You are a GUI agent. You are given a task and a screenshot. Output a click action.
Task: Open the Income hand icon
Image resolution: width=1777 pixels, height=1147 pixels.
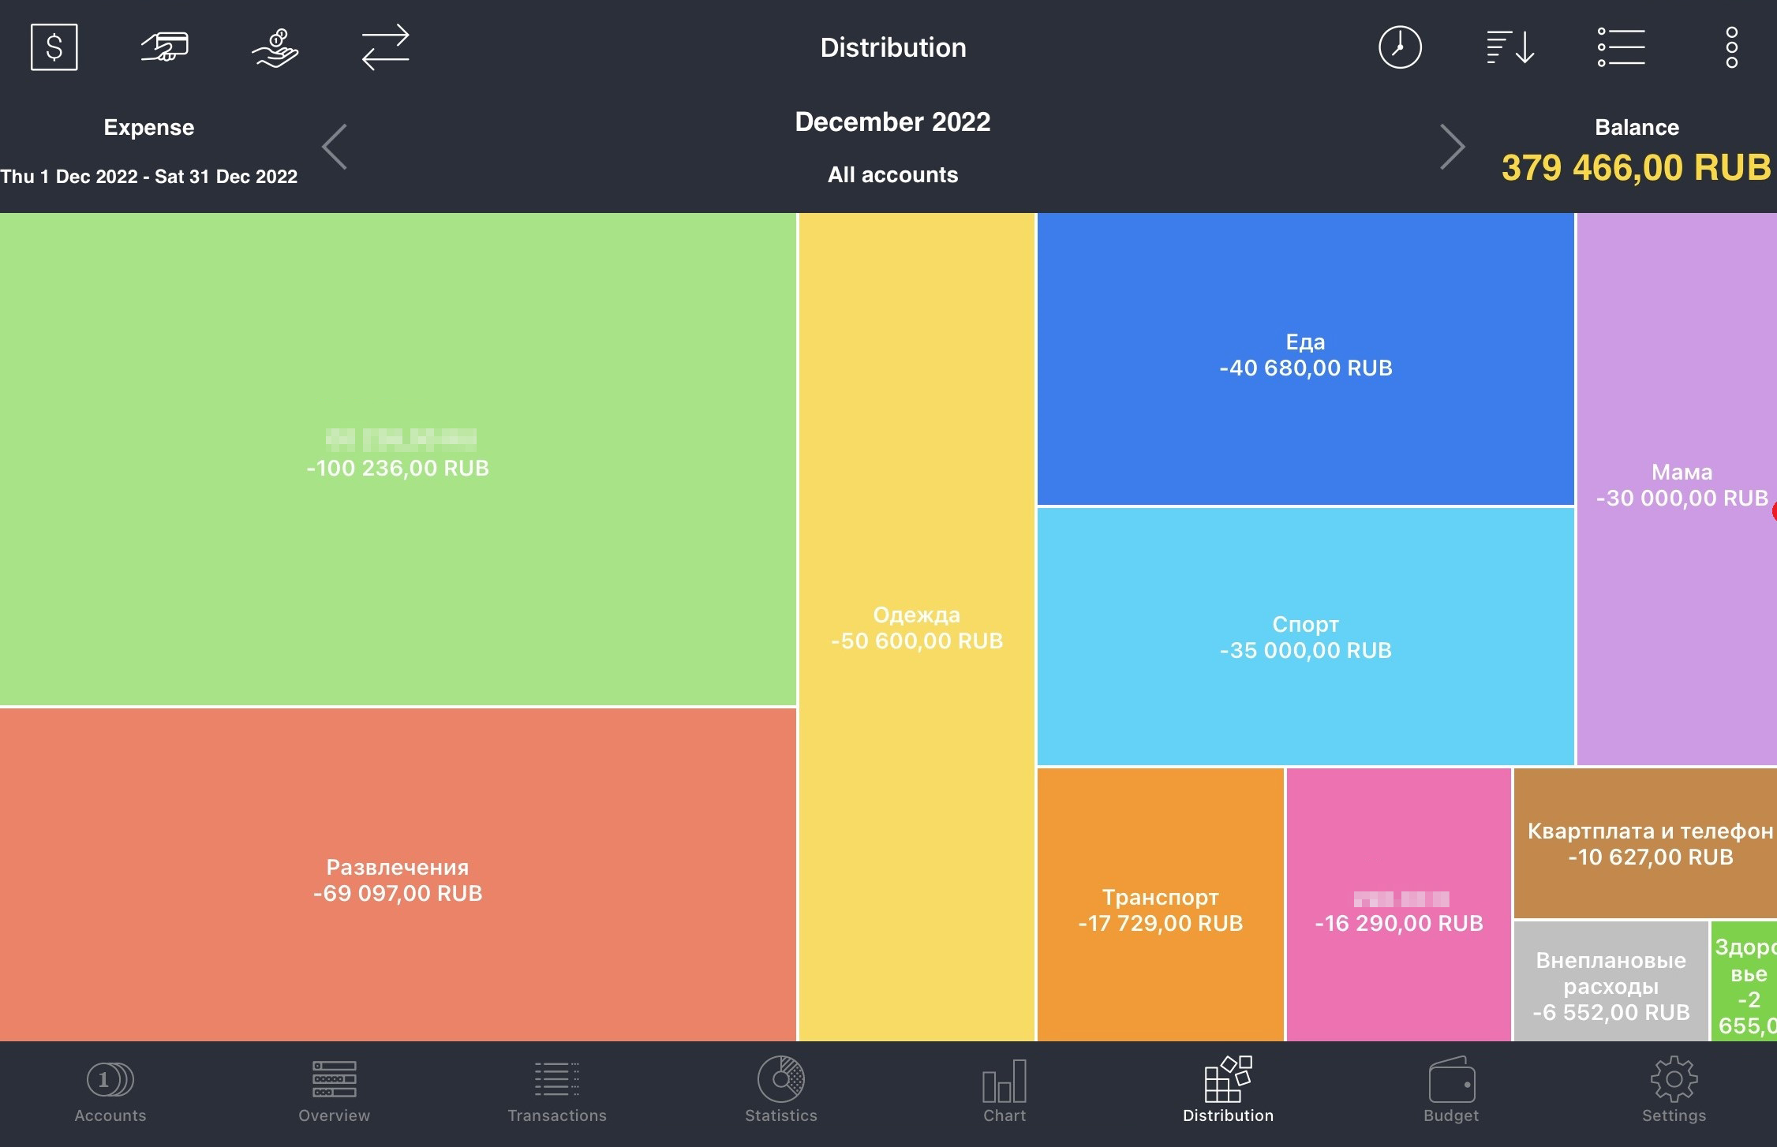(275, 47)
